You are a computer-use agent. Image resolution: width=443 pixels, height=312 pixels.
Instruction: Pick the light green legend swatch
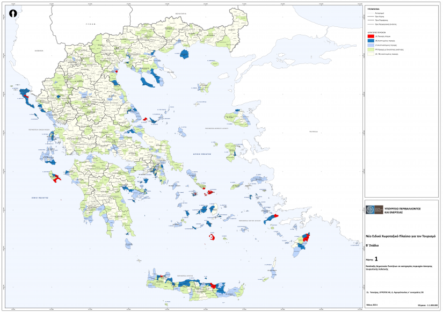click(x=371, y=49)
